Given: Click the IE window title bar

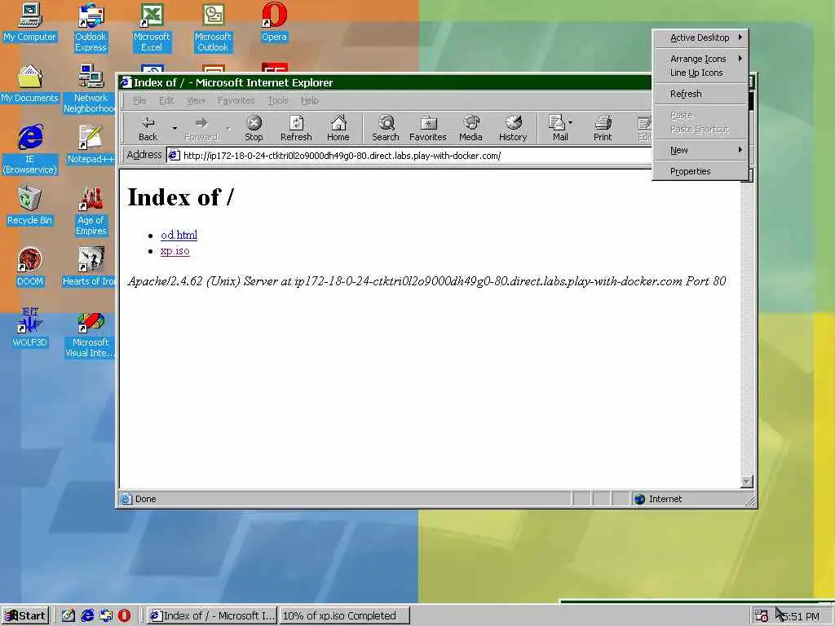Looking at the screenshot, I should (x=383, y=82).
